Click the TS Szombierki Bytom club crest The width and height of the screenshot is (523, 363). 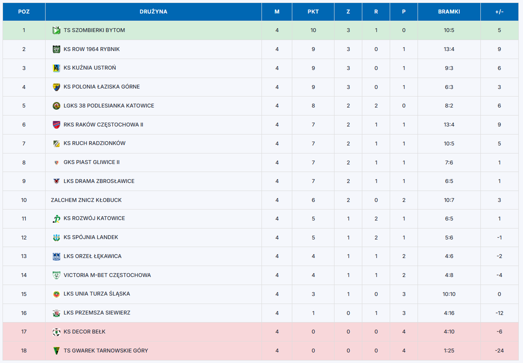coord(56,30)
